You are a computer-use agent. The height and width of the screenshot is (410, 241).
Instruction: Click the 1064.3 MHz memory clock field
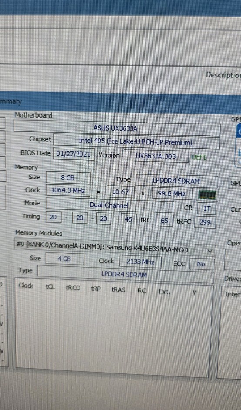(x=68, y=190)
